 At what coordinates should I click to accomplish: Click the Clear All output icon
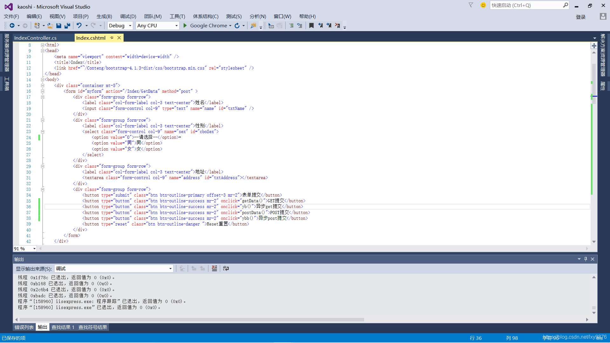pos(214,268)
